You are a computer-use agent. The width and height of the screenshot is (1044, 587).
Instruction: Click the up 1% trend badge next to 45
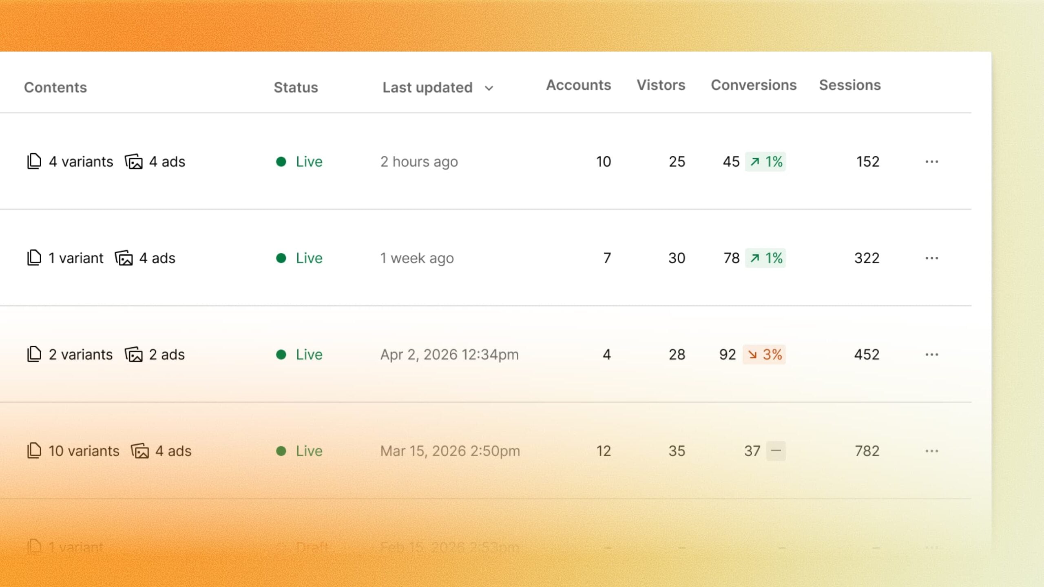click(765, 161)
